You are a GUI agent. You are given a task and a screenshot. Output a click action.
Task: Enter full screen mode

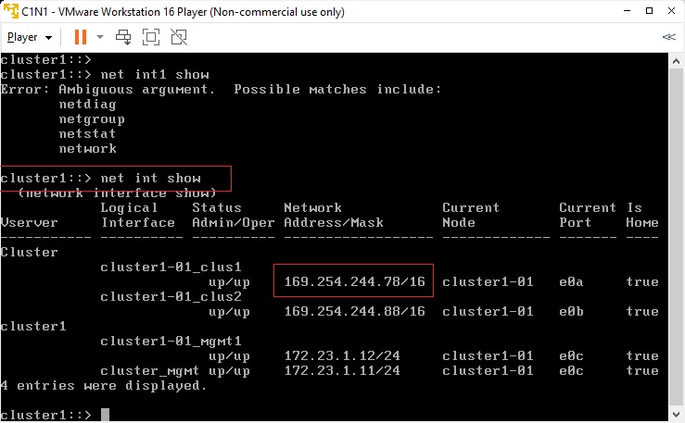151,38
